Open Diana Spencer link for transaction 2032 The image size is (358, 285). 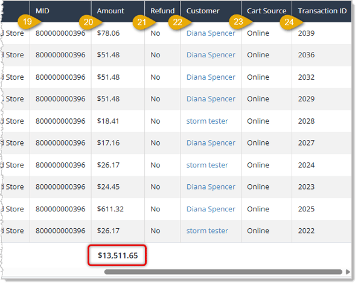(x=211, y=77)
